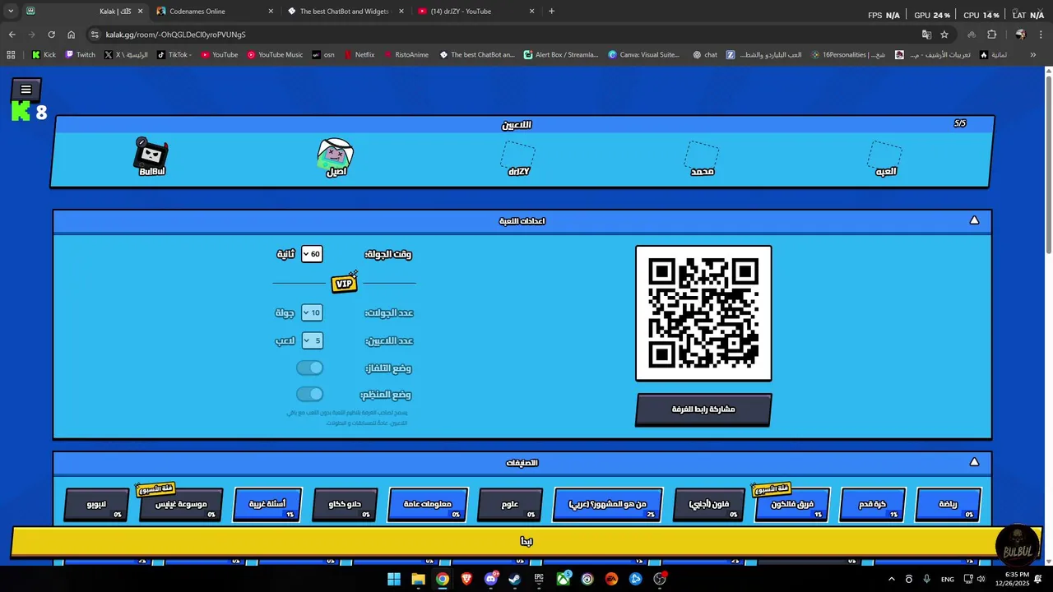The image size is (1053, 592).
Task: Go back to previous page
Action: coord(12,35)
